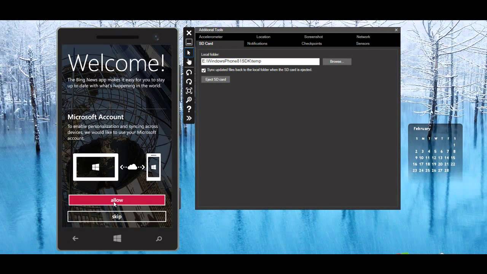
Task: Select day 28 on the calendar gadget
Action: pos(446,170)
